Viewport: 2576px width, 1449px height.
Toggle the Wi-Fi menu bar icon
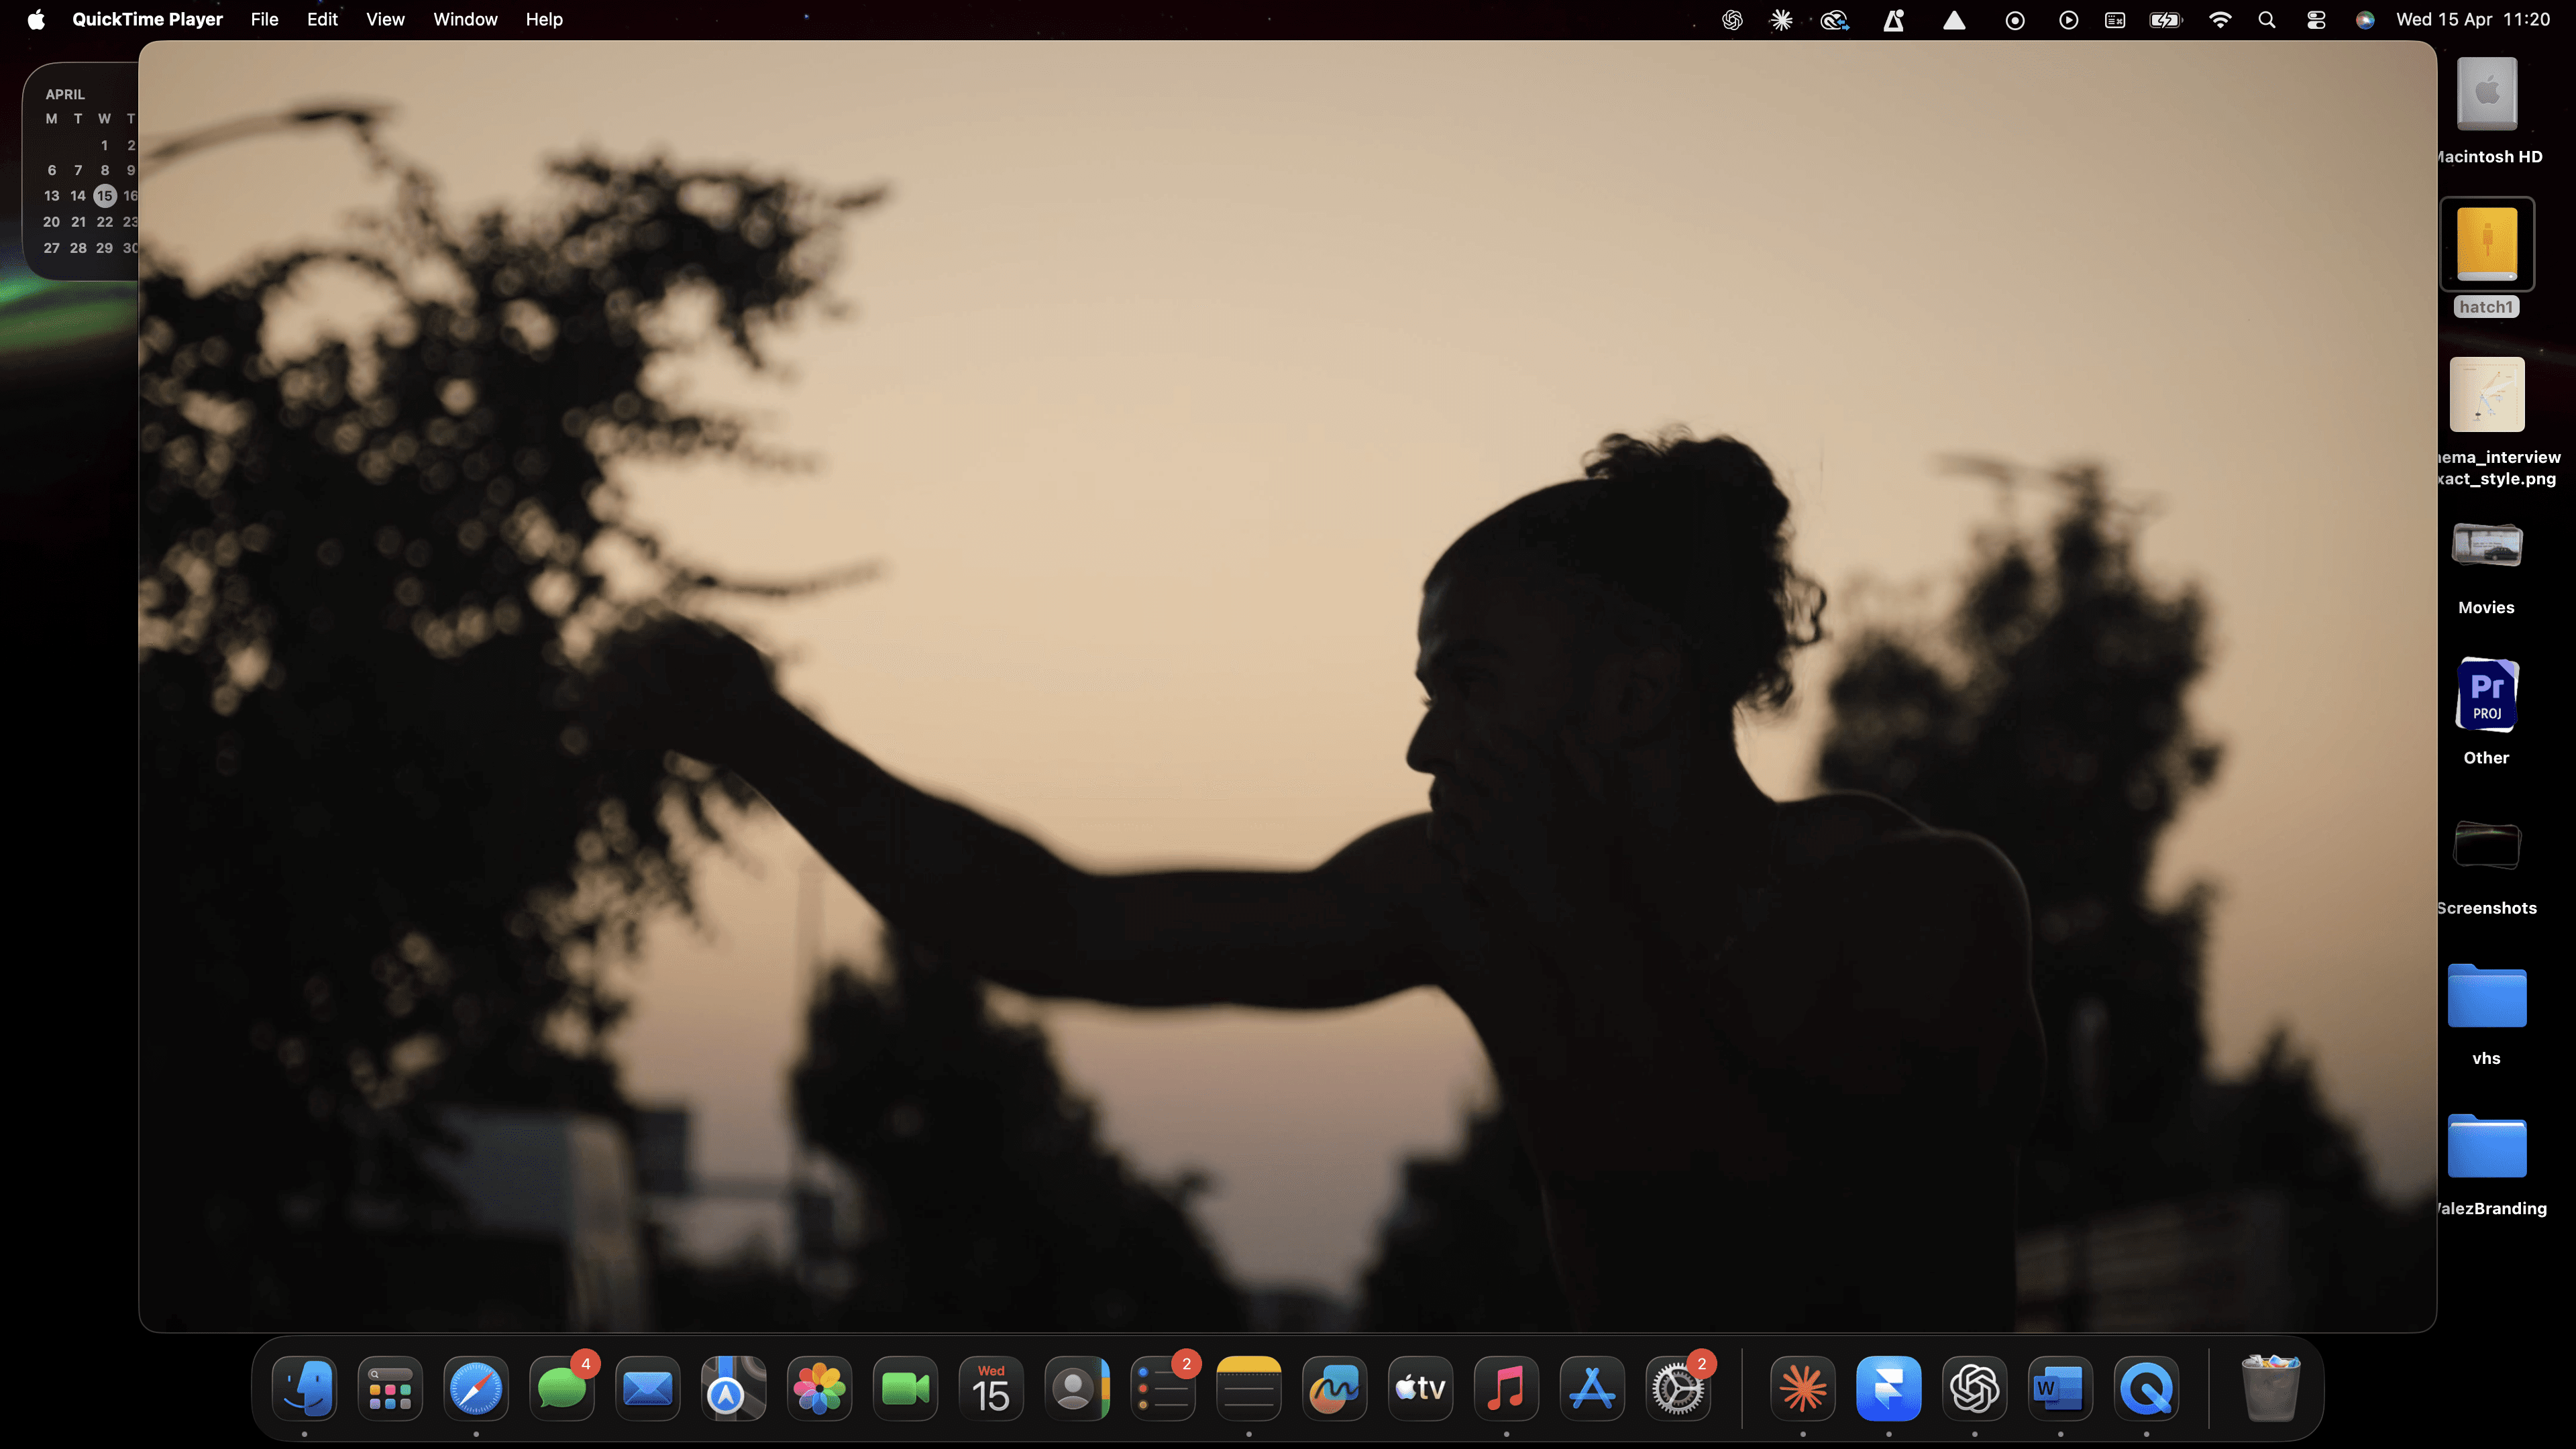(2219, 20)
